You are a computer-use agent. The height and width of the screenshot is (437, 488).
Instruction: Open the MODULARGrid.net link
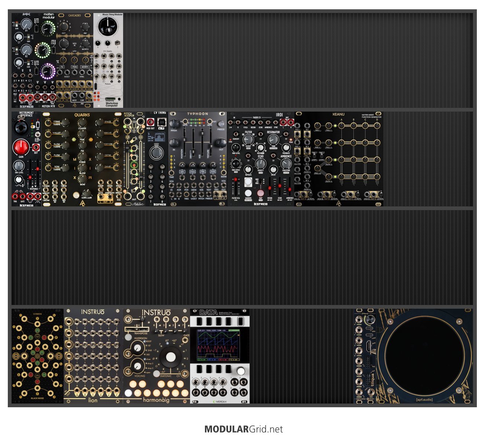click(244, 429)
